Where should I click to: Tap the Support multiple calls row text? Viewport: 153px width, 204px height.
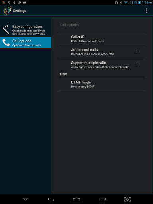(x=100, y=65)
